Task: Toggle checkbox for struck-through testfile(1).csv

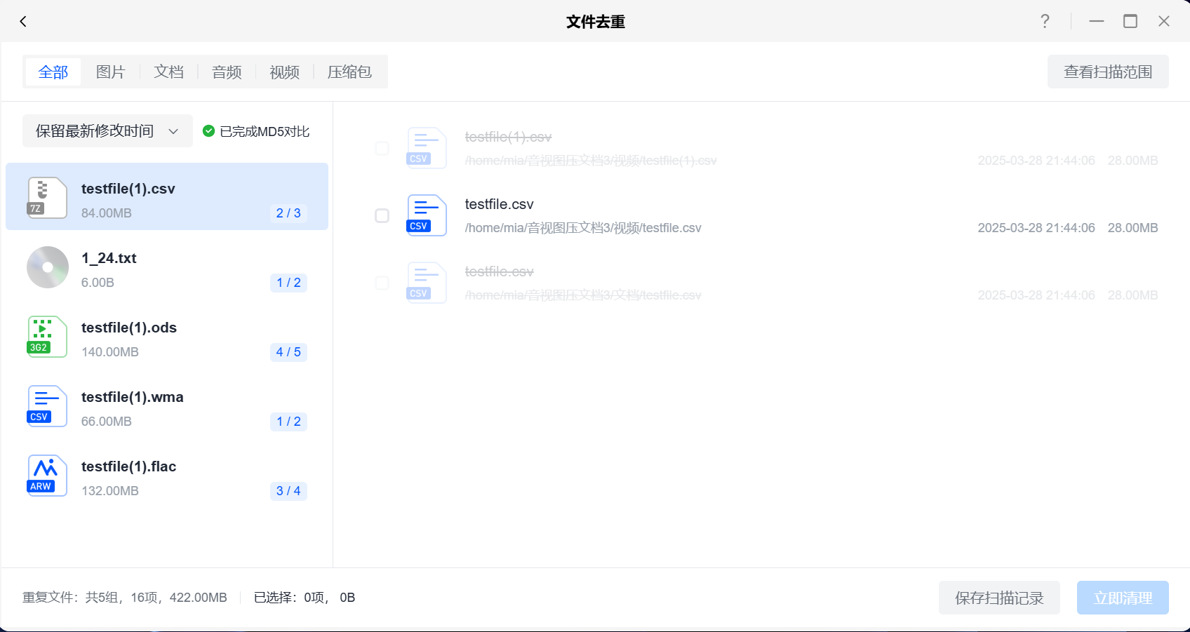Action: pyautogui.click(x=382, y=148)
